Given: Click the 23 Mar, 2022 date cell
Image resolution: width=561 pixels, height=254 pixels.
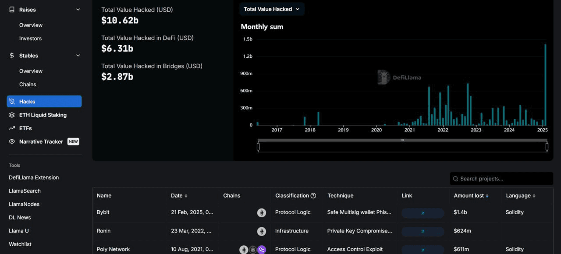Looking at the screenshot, I should click(x=191, y=231).
